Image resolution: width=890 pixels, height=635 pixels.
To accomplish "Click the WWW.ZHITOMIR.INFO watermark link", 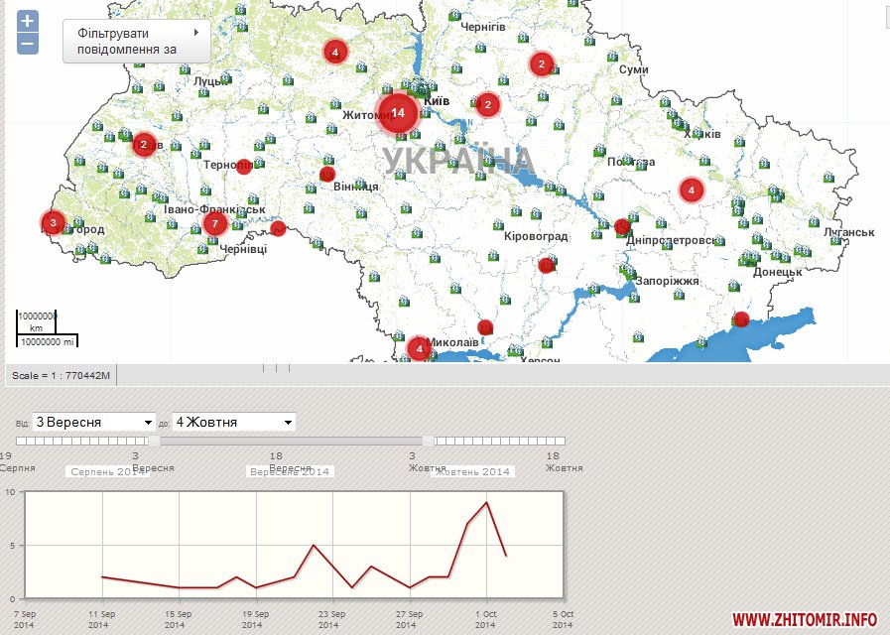I will click(x=805, y=619).
